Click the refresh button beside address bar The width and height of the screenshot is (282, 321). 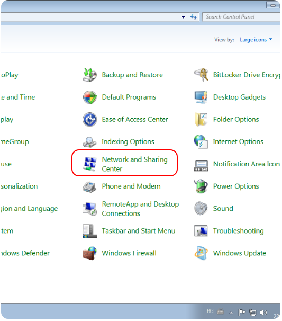click(x=194, y=17)
